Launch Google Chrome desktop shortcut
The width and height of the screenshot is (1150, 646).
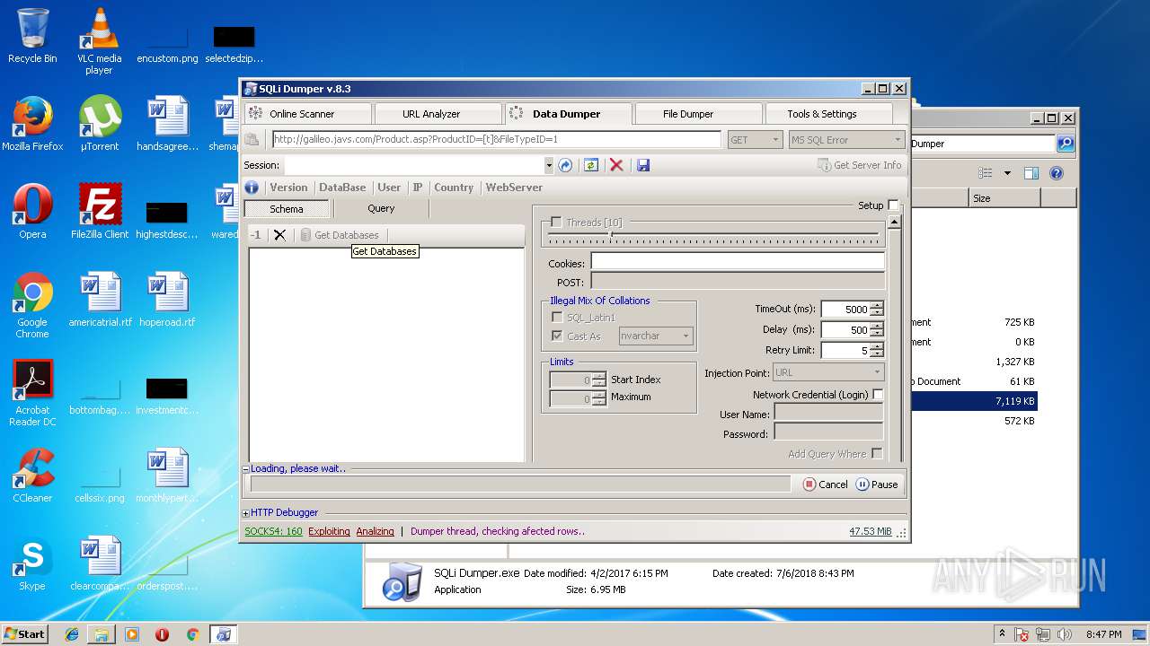(32, 305)
